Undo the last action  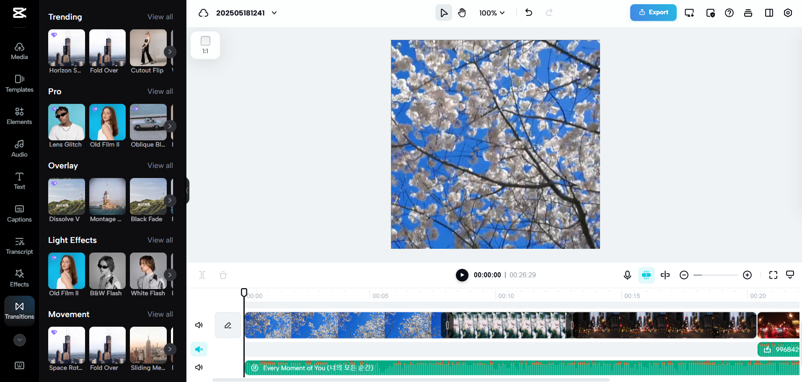click(529, 13)
